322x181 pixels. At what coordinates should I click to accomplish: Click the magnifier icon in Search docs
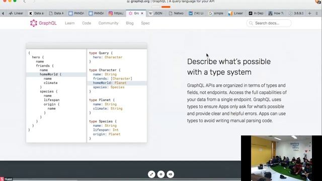point(251,23)
